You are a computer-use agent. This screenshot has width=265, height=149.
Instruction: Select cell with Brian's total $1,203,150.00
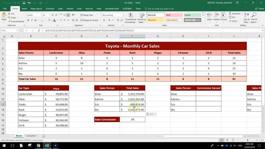click(132, 94)
